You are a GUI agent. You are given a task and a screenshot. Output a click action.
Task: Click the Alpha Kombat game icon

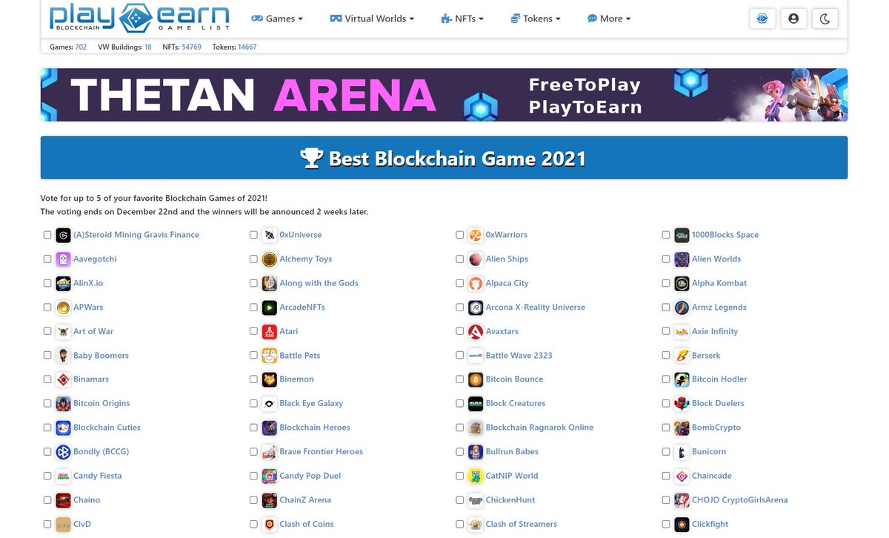[682, 283]
